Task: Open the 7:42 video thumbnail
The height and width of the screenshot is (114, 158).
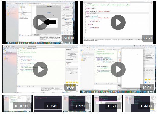Action: point(48,103)
